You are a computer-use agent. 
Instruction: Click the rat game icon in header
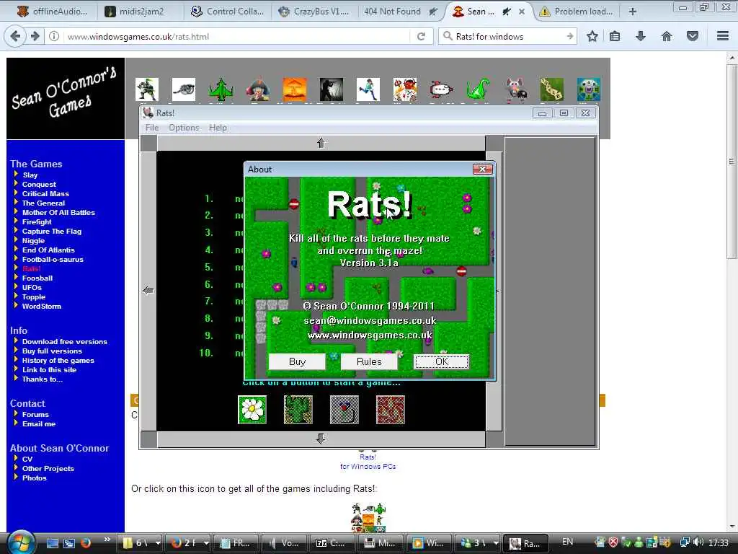pyautogui.click(x=515, y=89)
